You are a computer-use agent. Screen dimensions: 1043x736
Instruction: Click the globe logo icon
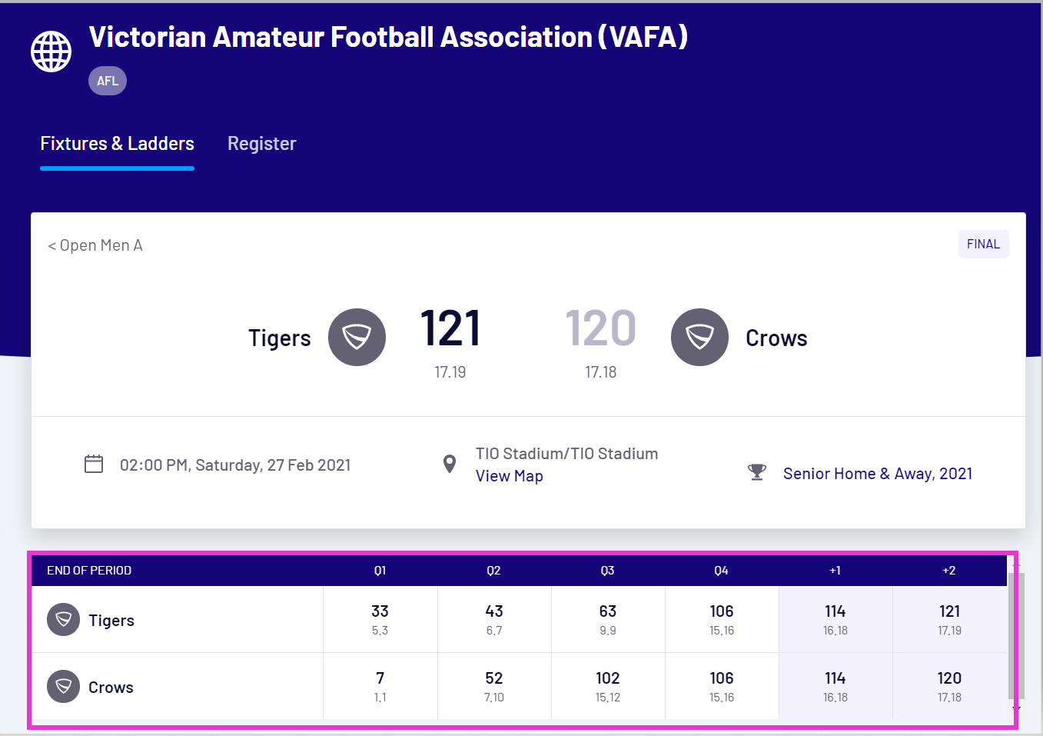[51, 52]
